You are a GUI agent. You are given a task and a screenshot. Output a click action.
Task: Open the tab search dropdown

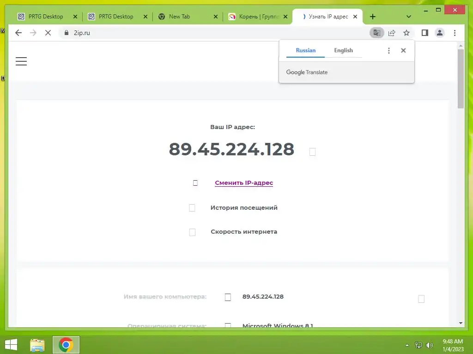pyautogui.click(x=408, y=17)
